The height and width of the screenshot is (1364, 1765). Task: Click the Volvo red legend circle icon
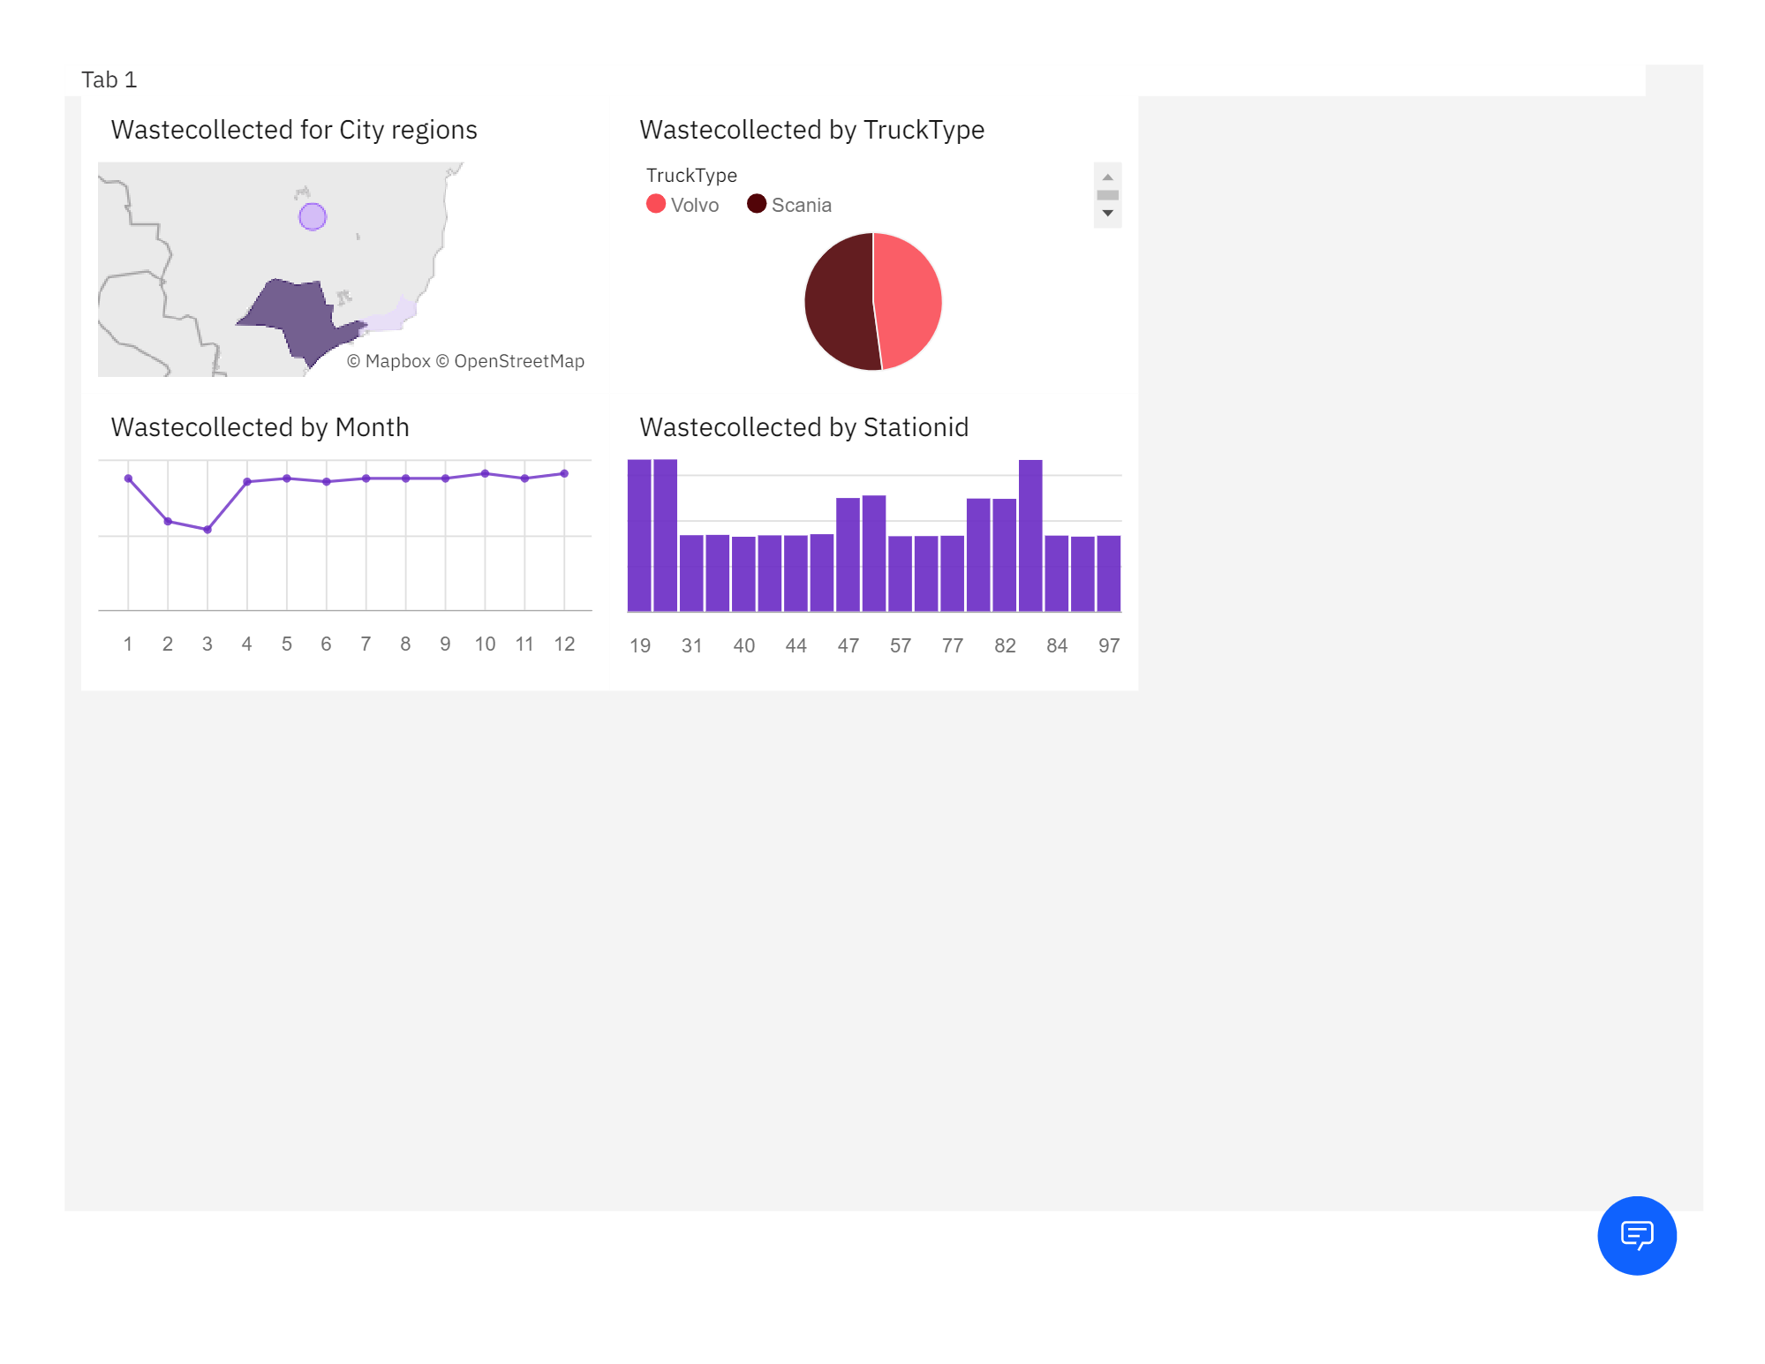[655, 204]
